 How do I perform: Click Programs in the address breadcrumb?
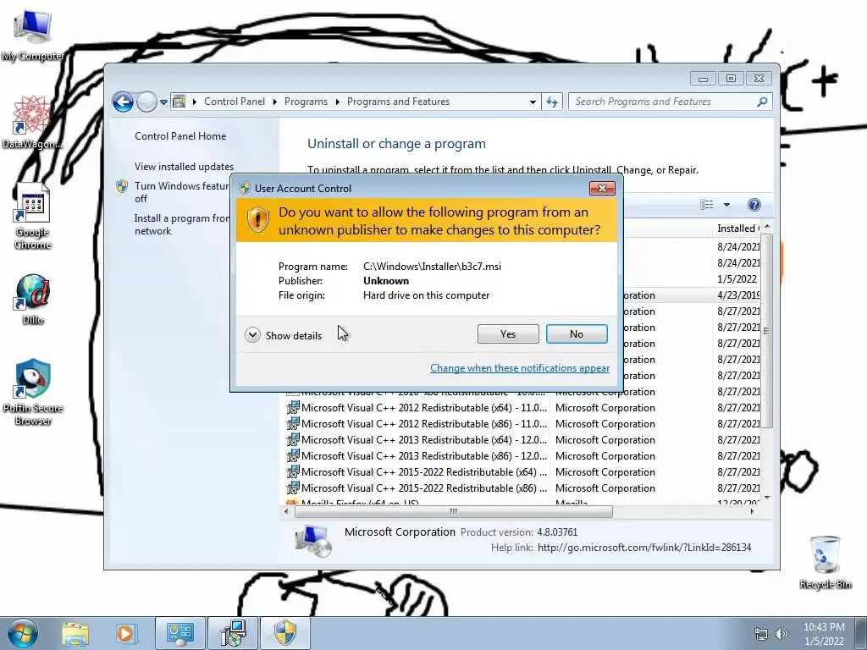[x=306, y=102]
